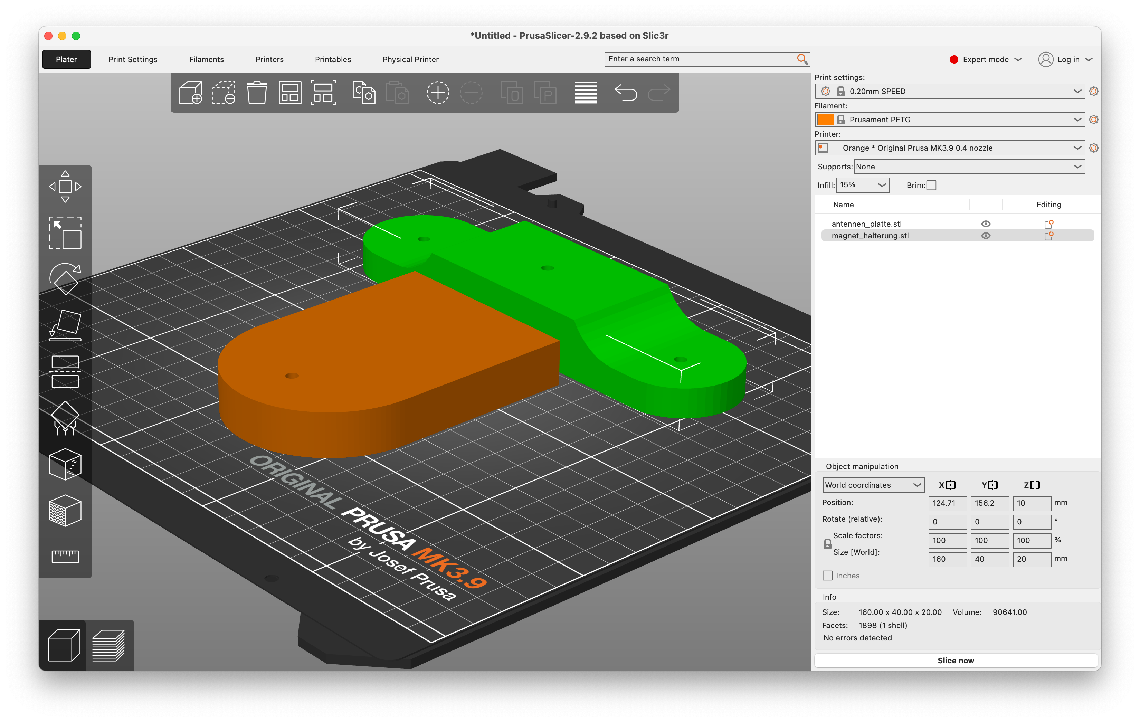Image resolution: width=1140 pixels, height=722 pixels.
Task: Click the Delete selected object icon
Action: pos(224,92)
